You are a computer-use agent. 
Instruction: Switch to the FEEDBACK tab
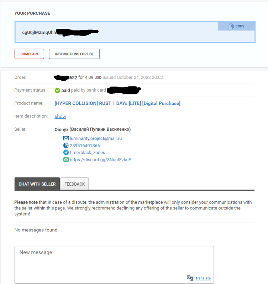coord(75,184)
